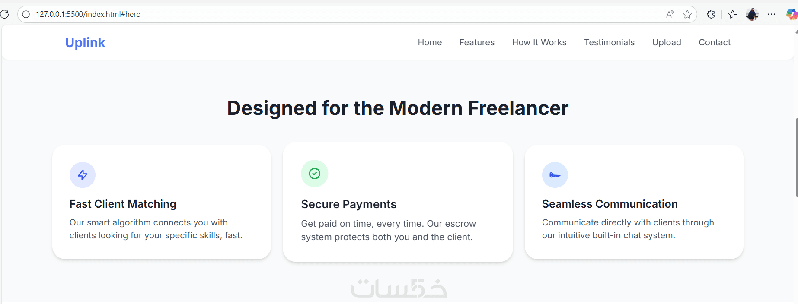Open the Contact nav link
This screenshot has height=304, width=798.
tap(715, 42)
